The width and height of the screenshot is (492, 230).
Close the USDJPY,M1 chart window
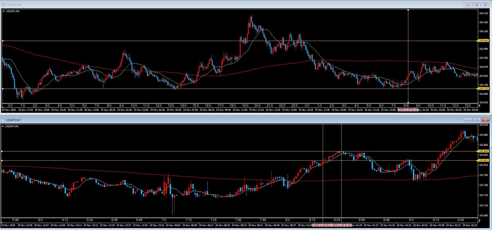485,120
